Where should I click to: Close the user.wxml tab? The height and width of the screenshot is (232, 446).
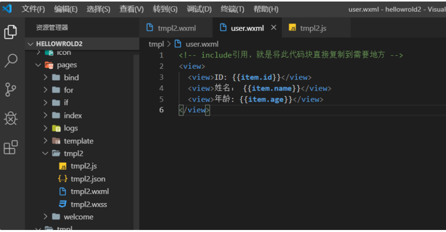pos(274,28)
